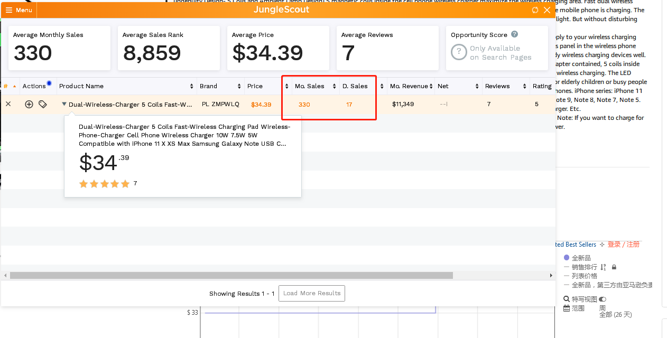Click the horizontal scrollbar left arrow
This screenshot has width=667, height=338.
tap(5, 275)
